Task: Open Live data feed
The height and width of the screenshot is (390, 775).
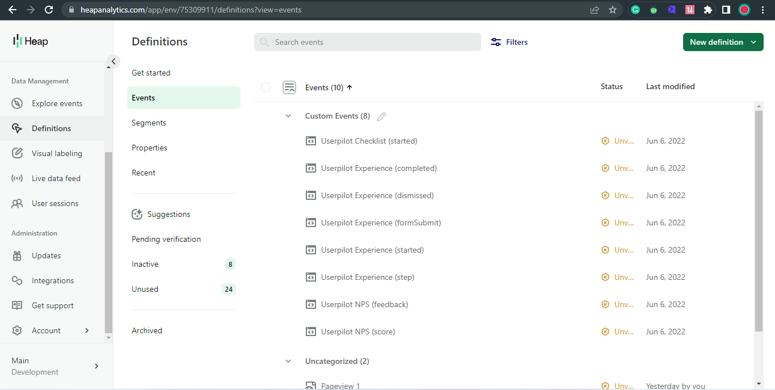Action: 56,178
